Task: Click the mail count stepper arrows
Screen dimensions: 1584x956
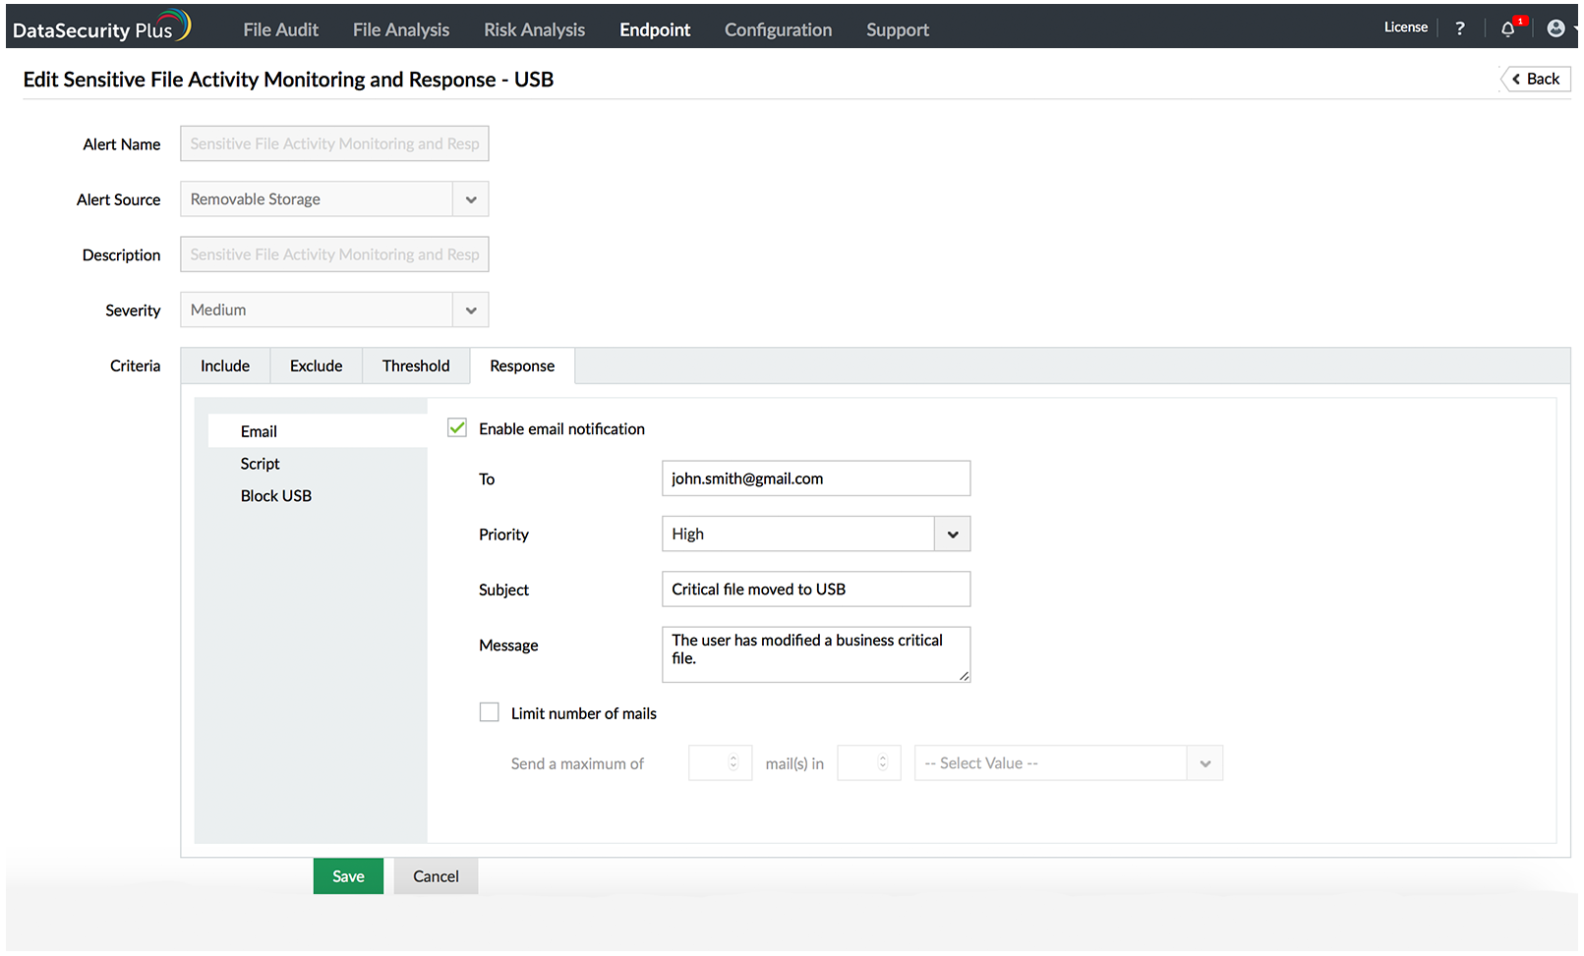Action: click(x=733, y=763)
